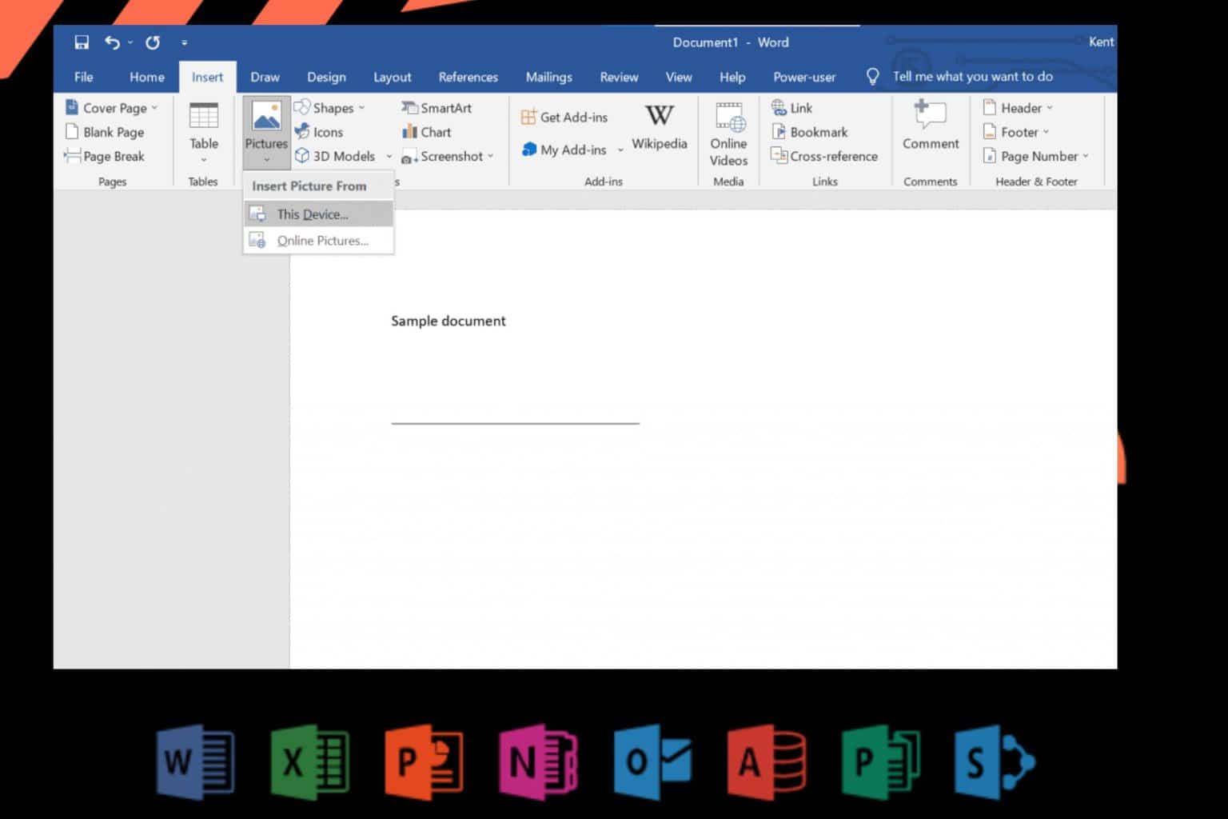This screenshot has height=819, width=1228.
Task: Open the Footer dropdown
Action: (1015, 132)
